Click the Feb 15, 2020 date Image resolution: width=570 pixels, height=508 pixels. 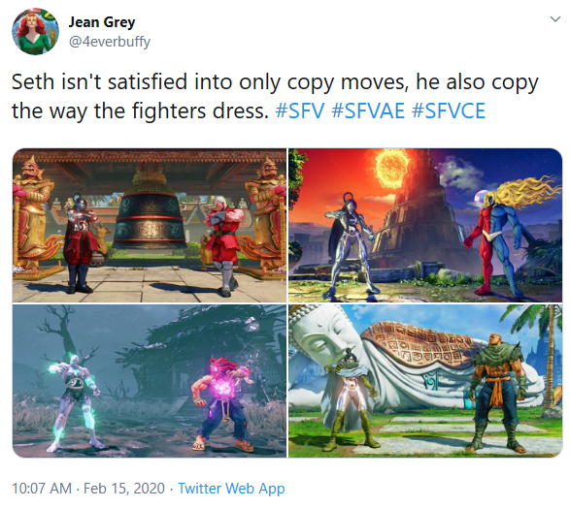coord(124,489)
